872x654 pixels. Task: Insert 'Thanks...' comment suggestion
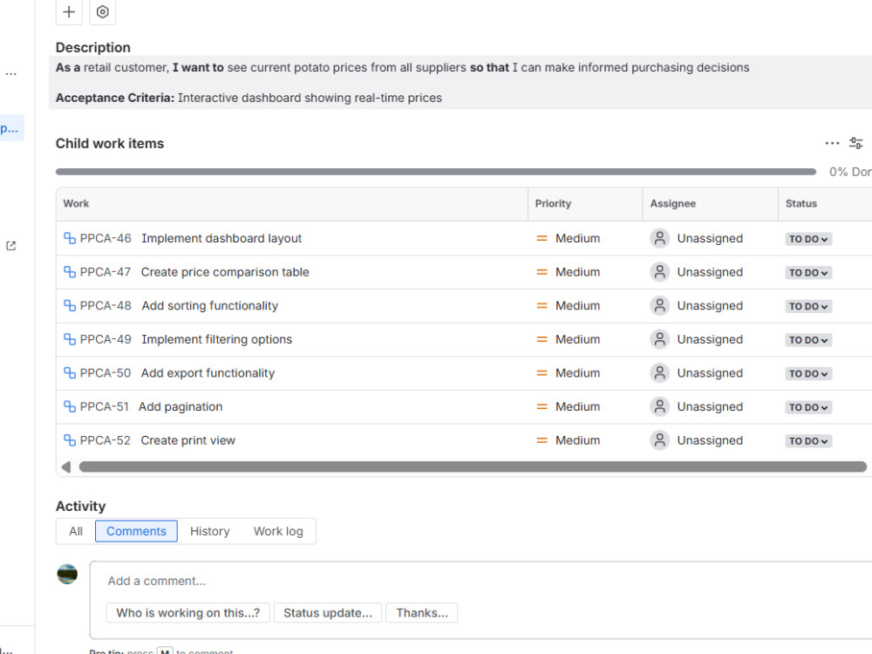pyautogui.click(x=421, y=613)
